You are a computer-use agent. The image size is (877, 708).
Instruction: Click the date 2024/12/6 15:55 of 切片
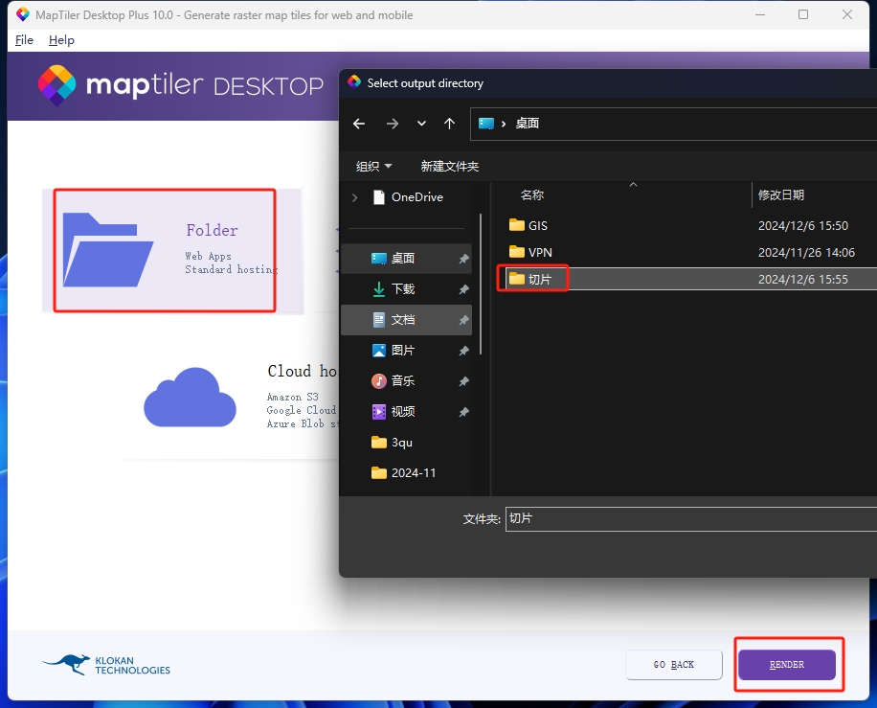[x=802, y=280]
